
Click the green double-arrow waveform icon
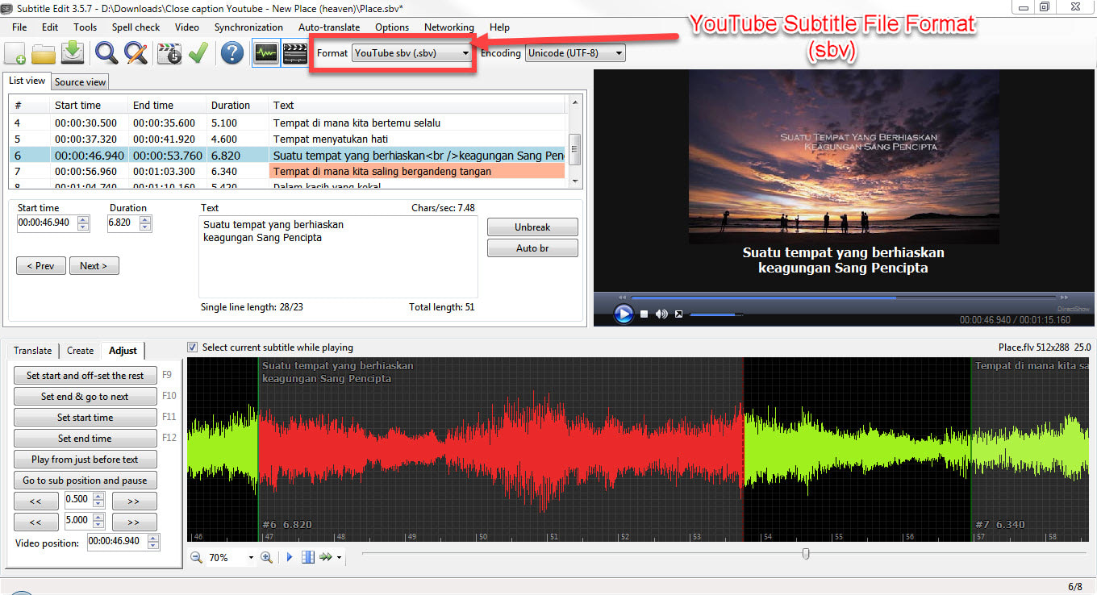(x=326, y=557)
